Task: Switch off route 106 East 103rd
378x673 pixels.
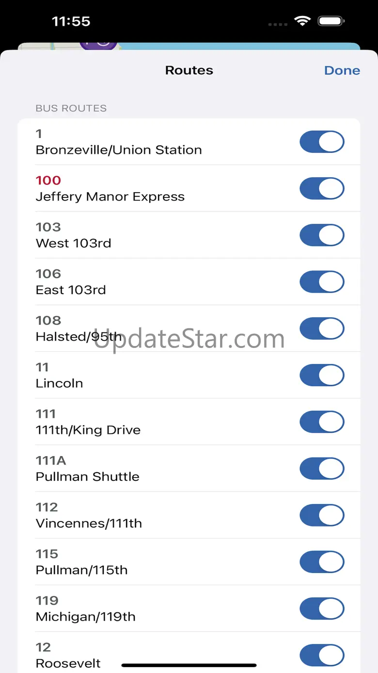Action: click(322, 282)
